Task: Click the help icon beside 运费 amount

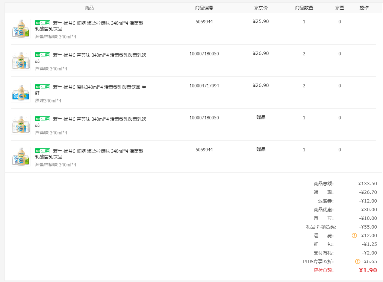Action: [354, 236]
